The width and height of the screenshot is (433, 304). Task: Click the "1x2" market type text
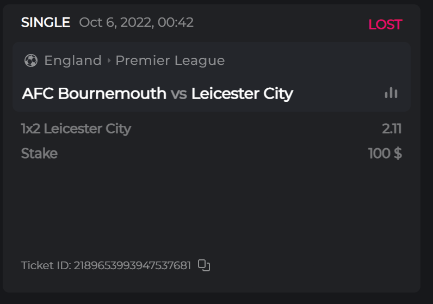[x=30, y=129]
